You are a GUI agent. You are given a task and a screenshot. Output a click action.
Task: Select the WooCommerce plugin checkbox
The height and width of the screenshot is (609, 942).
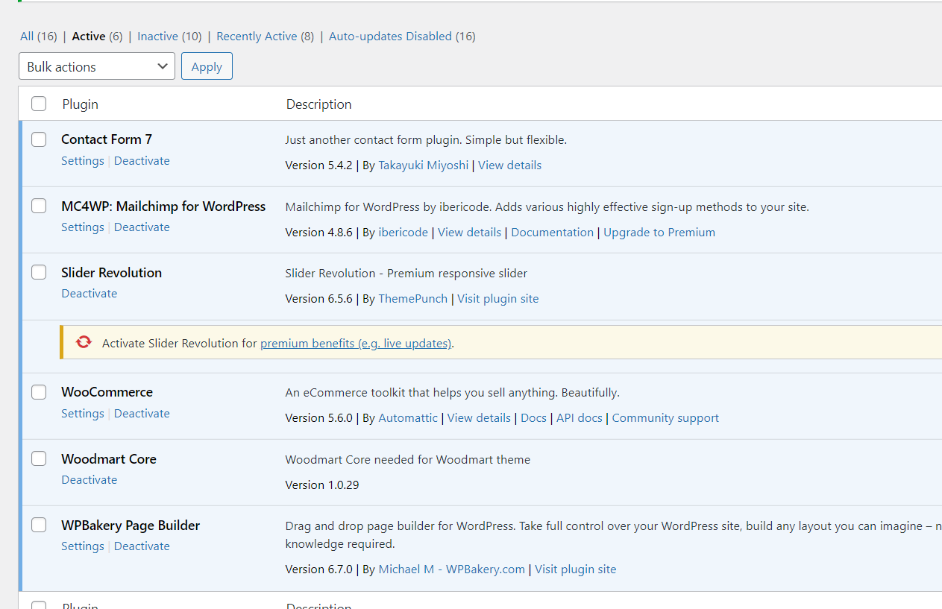[39, 392]
